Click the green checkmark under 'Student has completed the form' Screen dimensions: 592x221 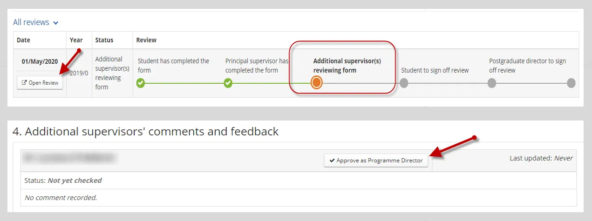tap(141, 83)
